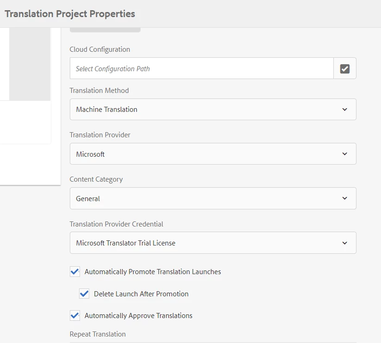Click the Translation Provider Credential label
The height and width of the screenshot is (343, 381).
pyautogui.click(x=117, y=224)
